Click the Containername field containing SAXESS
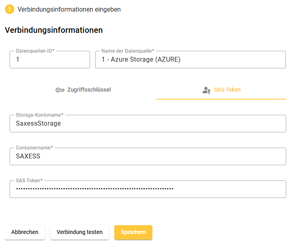Viewport: 295px width, 242px height. click(x=148, y=157)
